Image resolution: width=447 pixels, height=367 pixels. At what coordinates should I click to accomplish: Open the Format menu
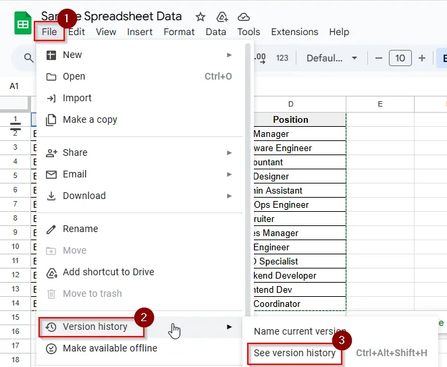tap(179, 32)
